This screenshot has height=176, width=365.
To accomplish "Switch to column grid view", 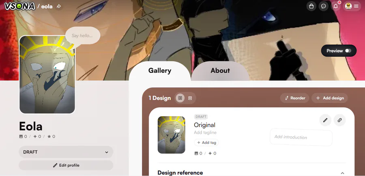I will [x=180, y=98].
